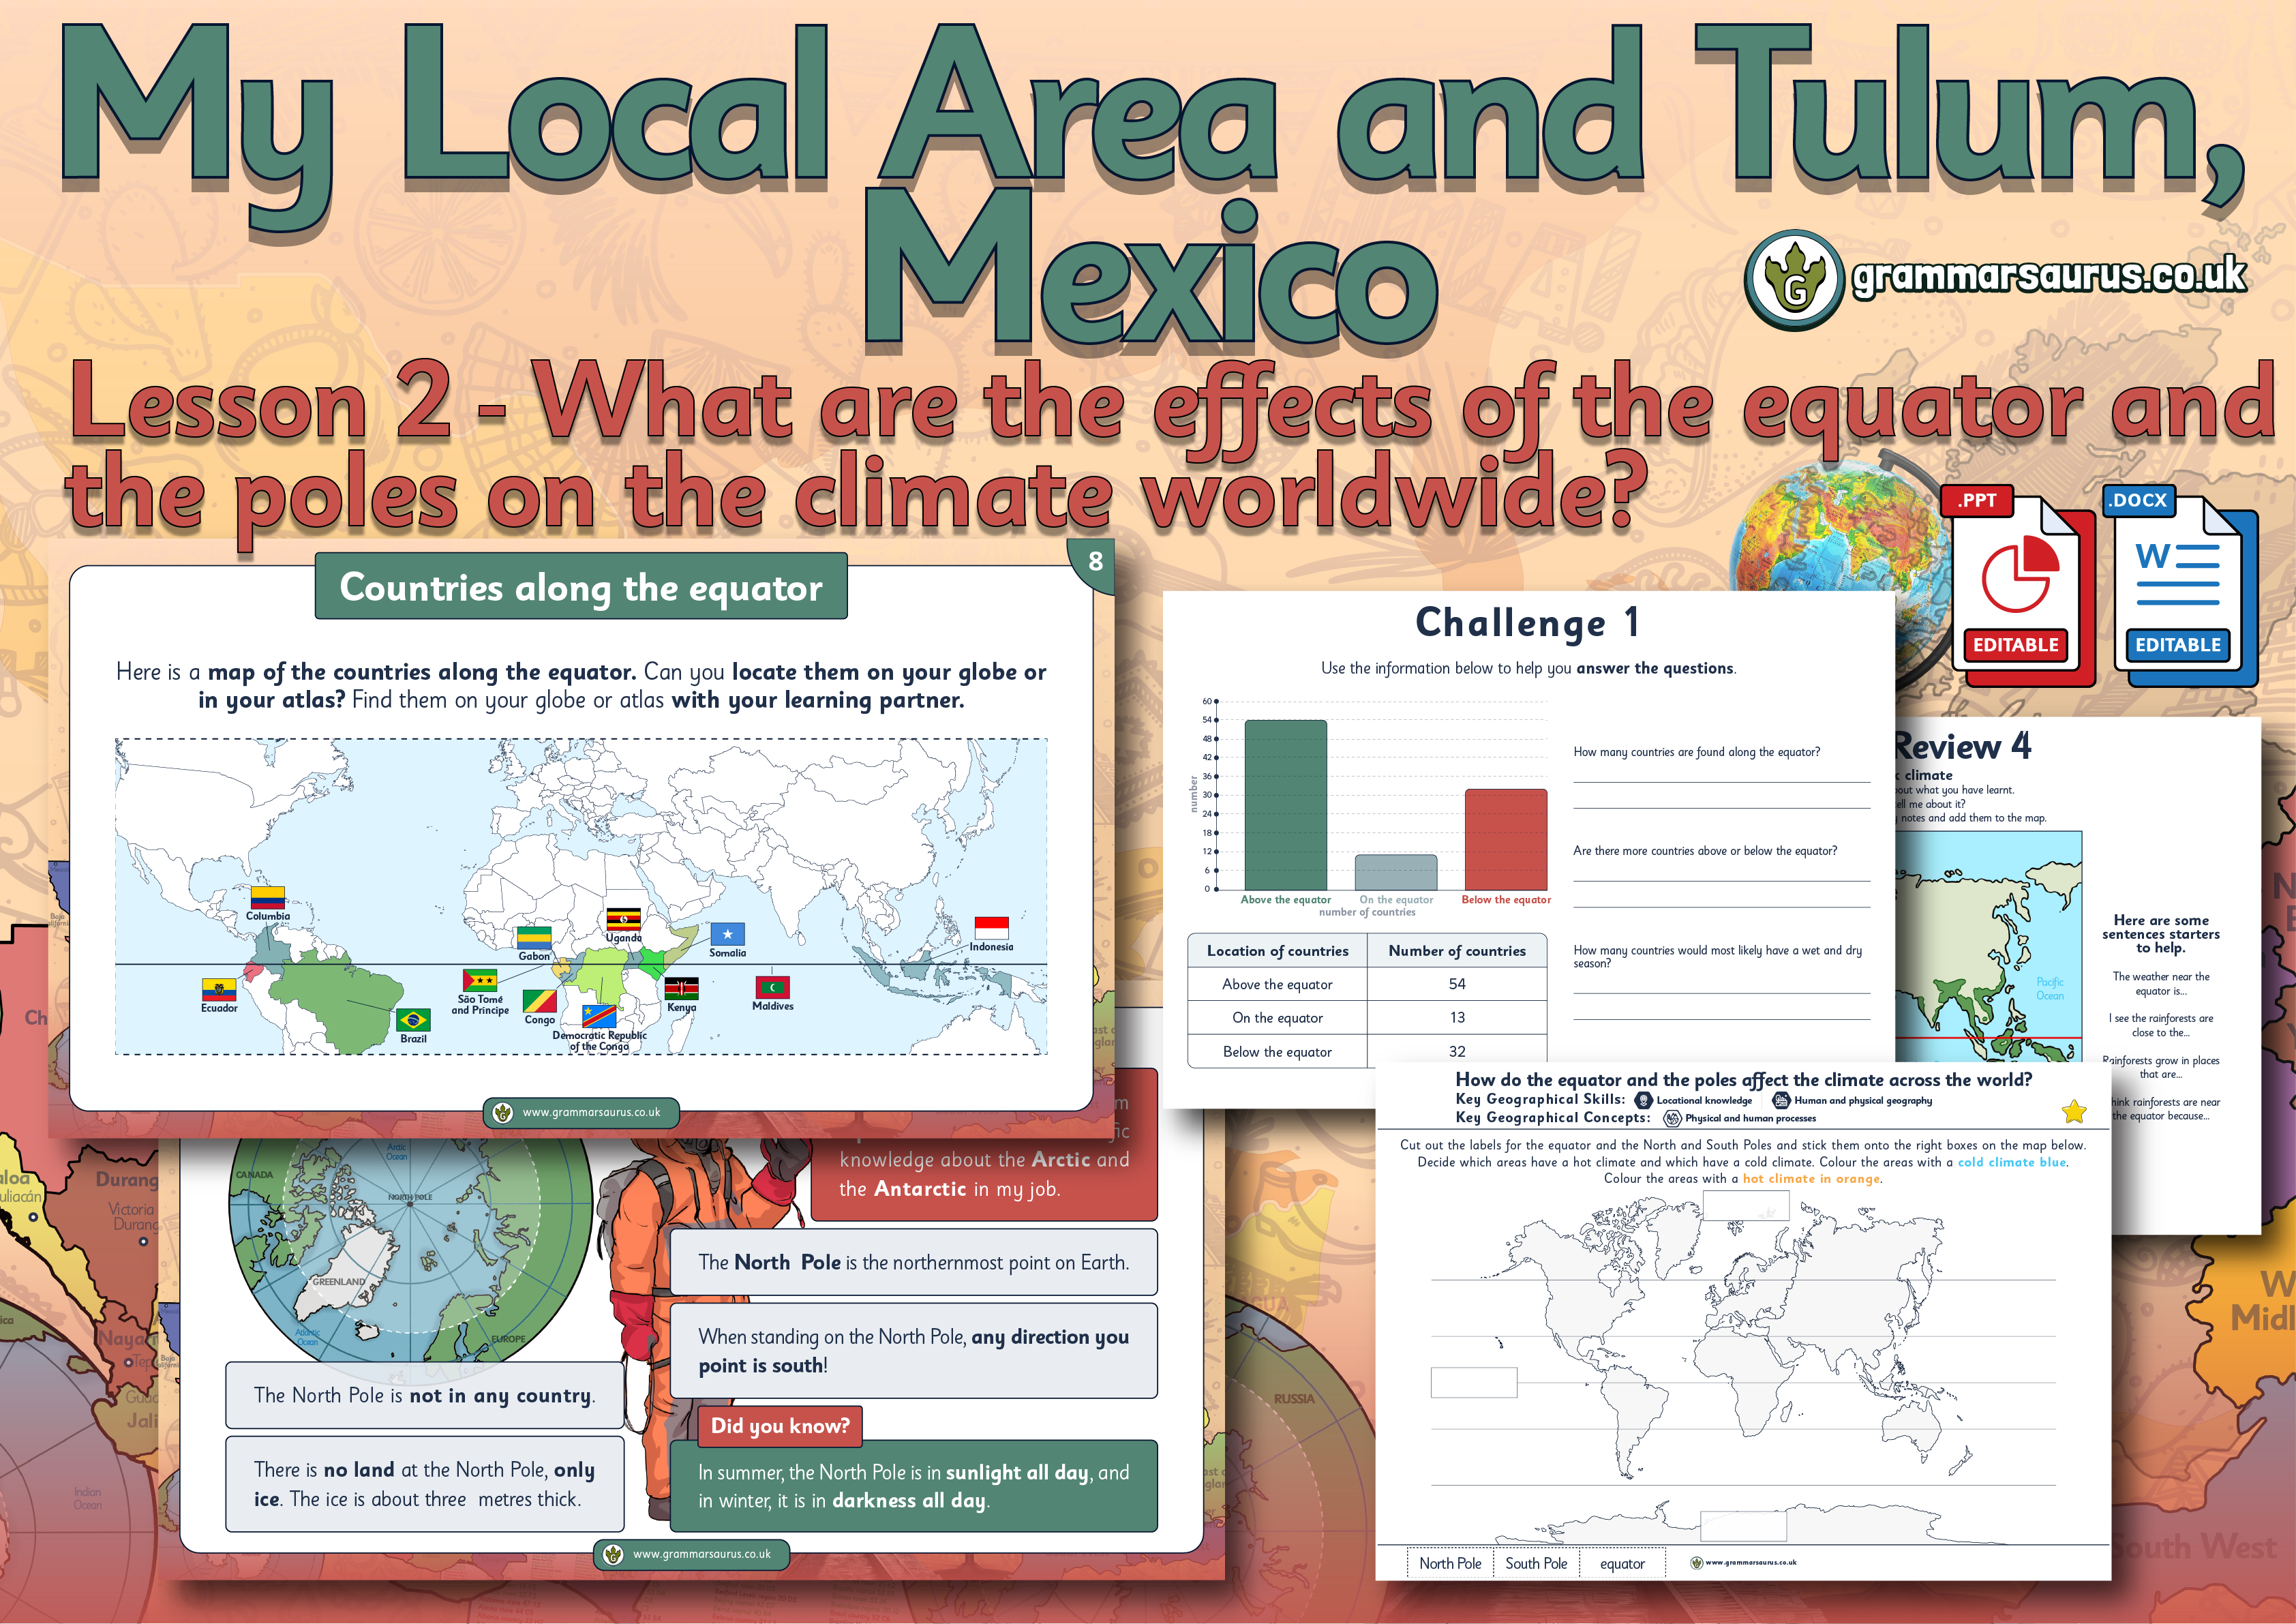This screenshot has height=1624, width=2296.
Task: Click the green 'Above the equator' bar
Action: pos(1285,805)
